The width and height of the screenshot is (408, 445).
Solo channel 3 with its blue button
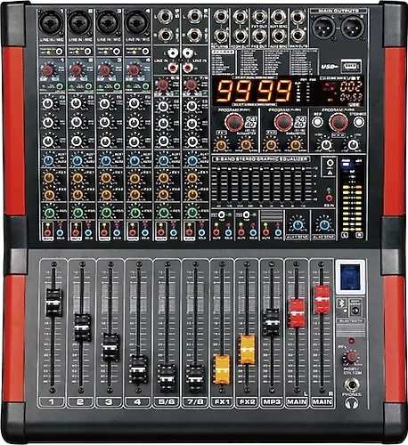coord(117,232)
